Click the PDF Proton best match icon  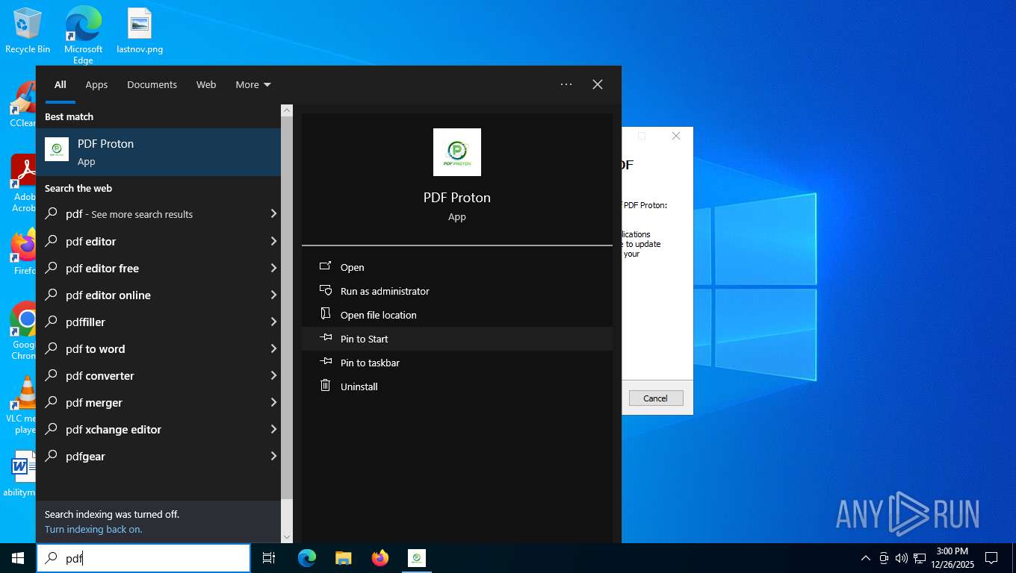point(57,149)
